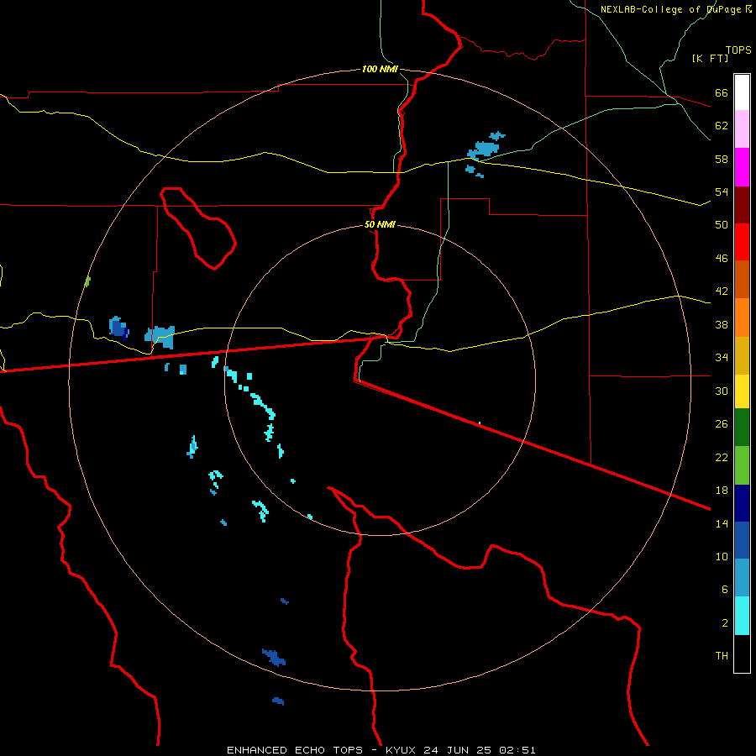The image size is (756, 756).
Task: Click the "[K FT]" units label
Action: [x=710, y=58]
